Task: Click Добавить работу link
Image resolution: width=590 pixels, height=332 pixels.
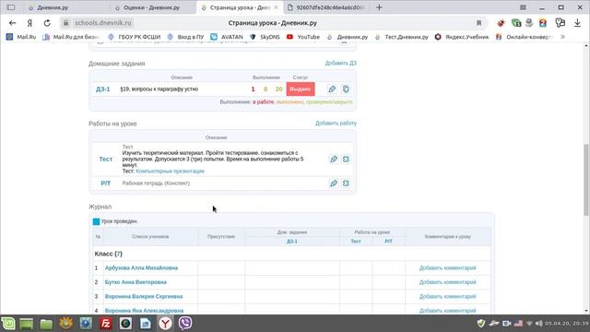Action: coord(336,123)
